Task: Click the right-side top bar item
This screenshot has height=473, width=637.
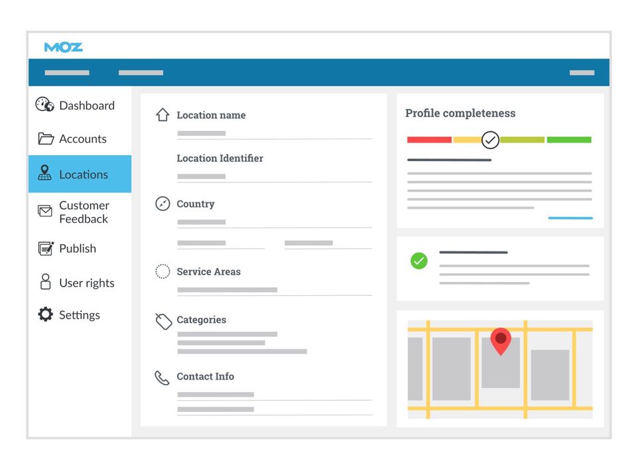Action: (x=582, y=73)
